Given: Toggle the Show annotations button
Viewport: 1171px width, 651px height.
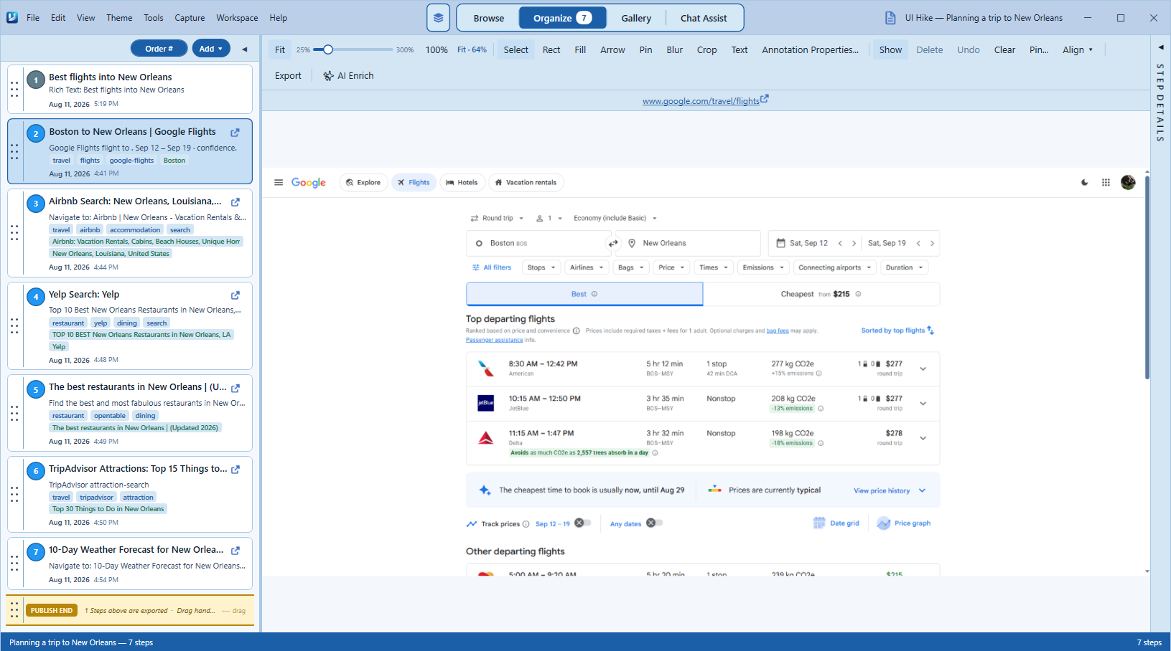Looking at the screenshot, I should pos(890,50).
